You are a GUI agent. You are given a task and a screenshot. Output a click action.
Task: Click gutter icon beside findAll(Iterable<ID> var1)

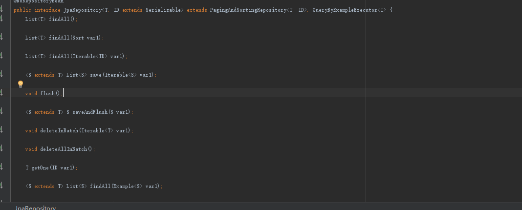click(x=1, y=56)
